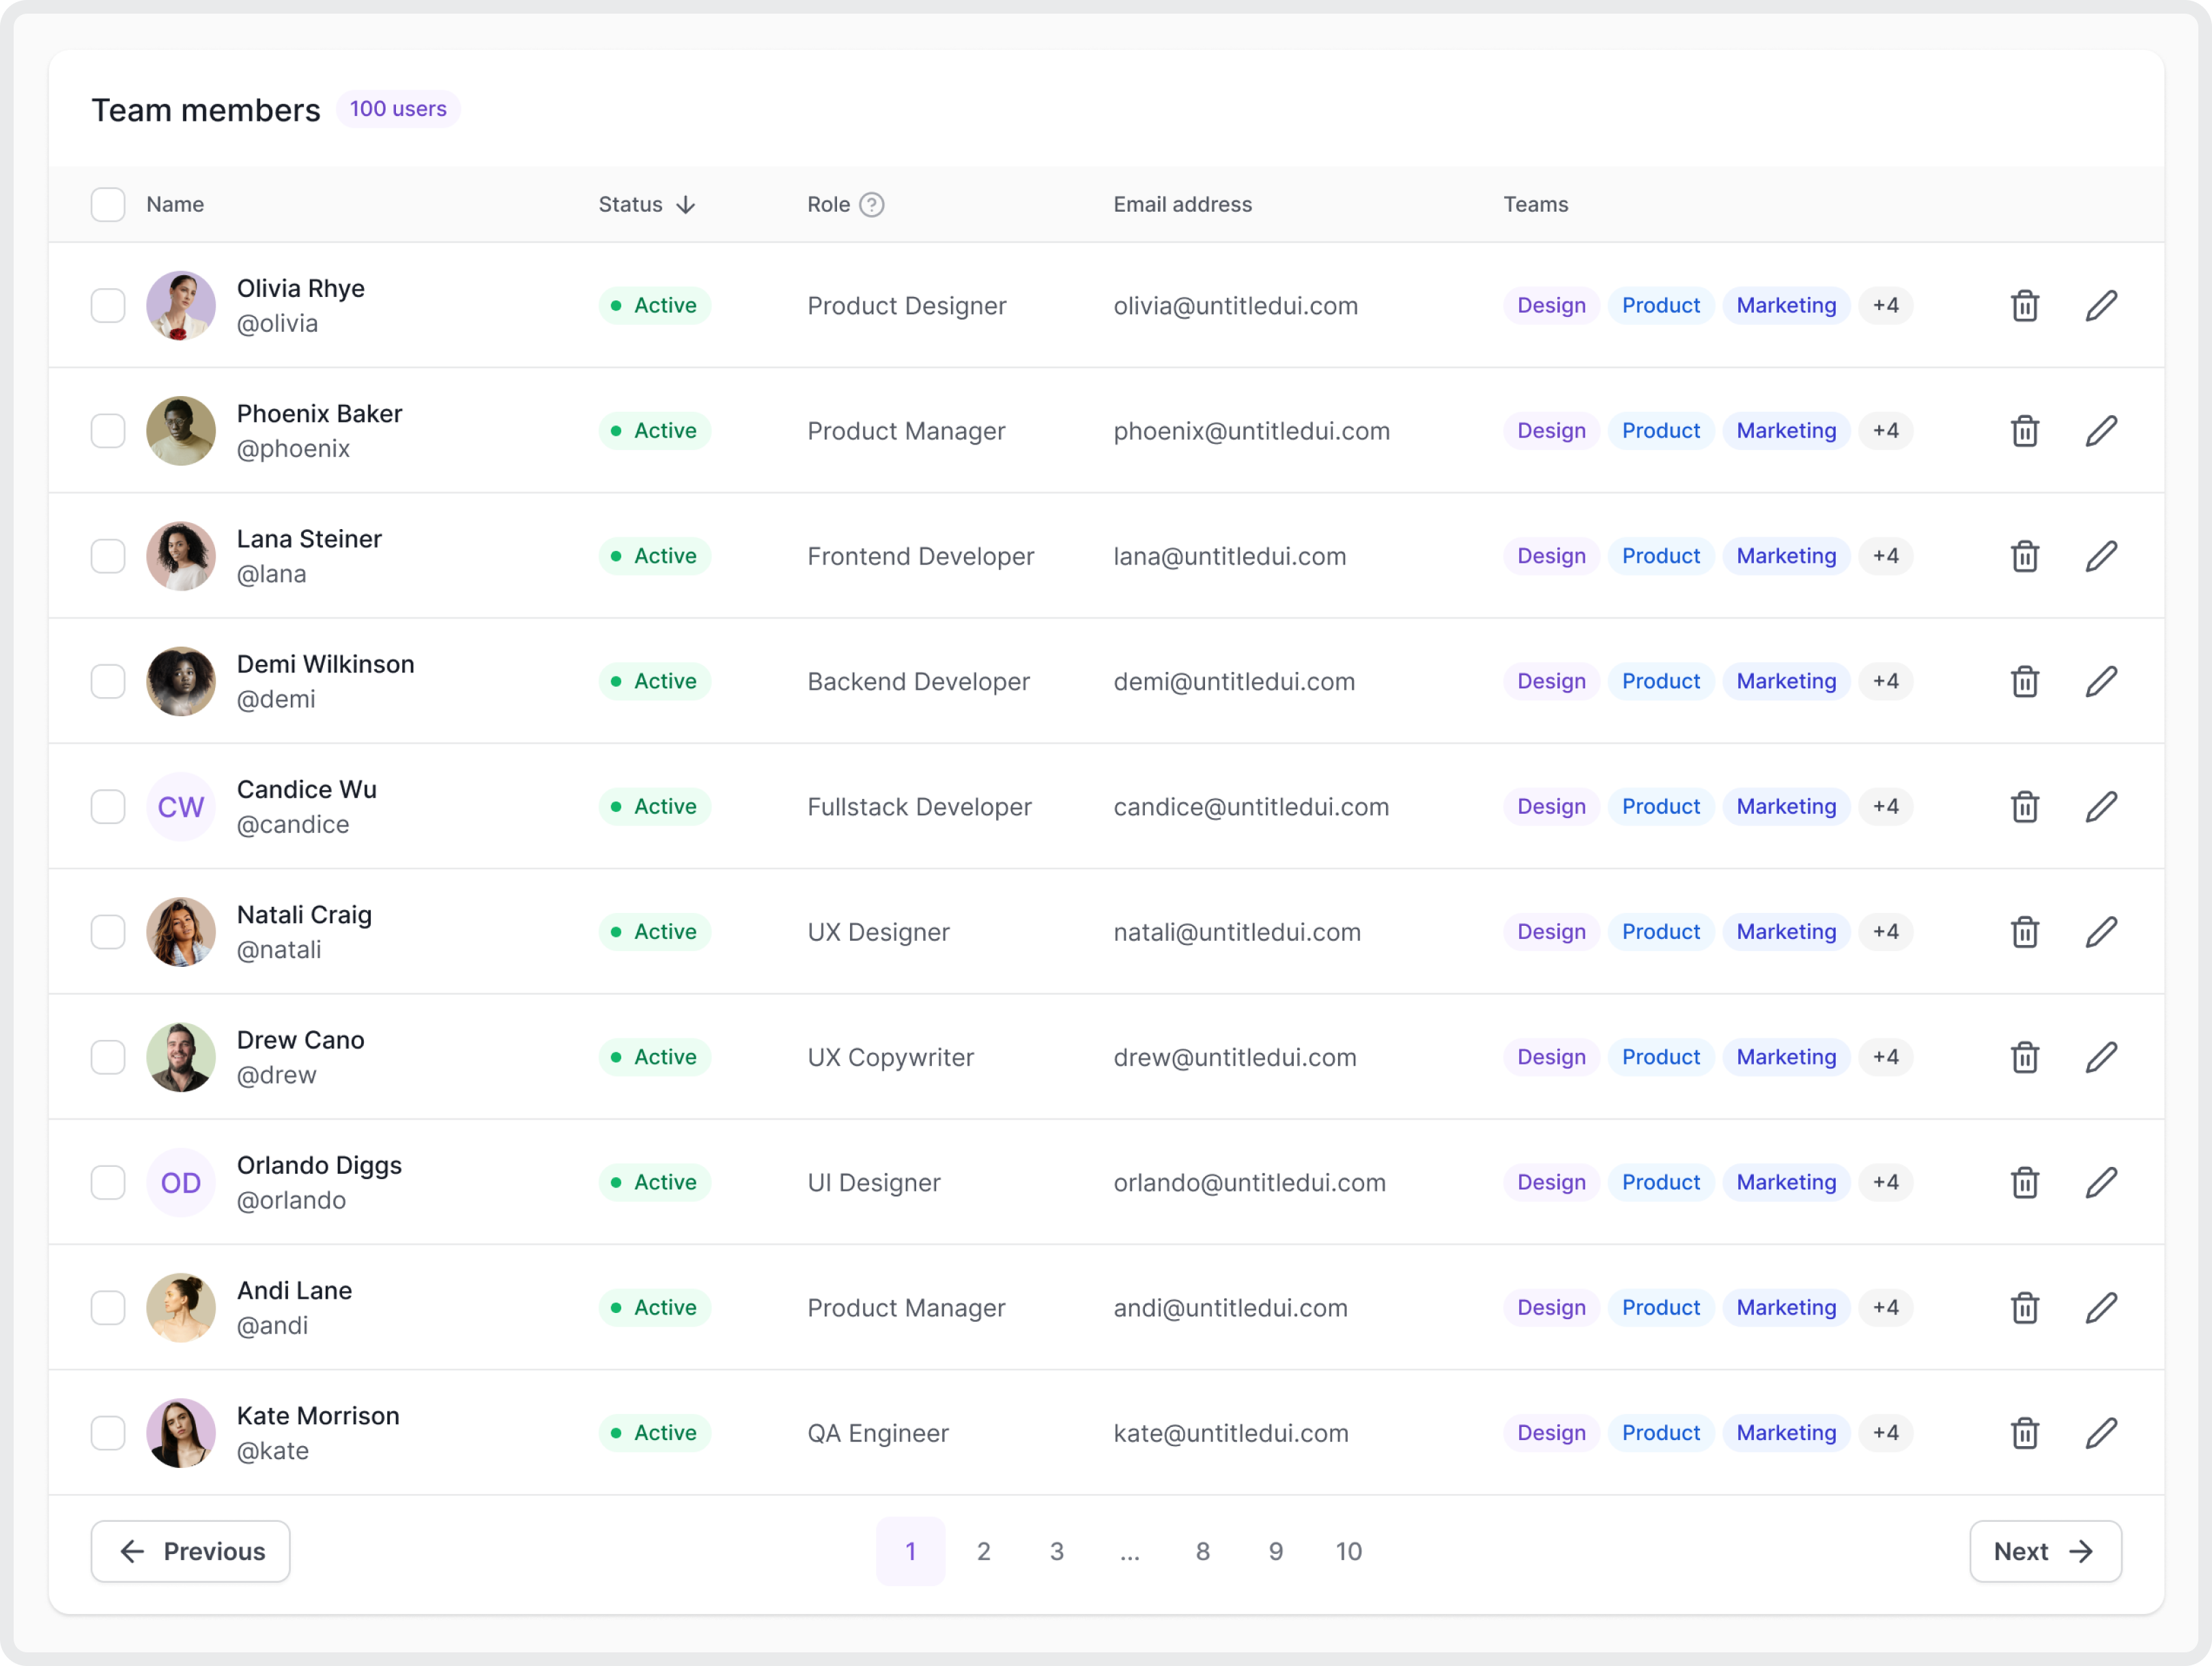Select the Marketing tag on Phoenix Baker's row
This screenshot has height=1666, width=2212.
[x=1786, y=431]
